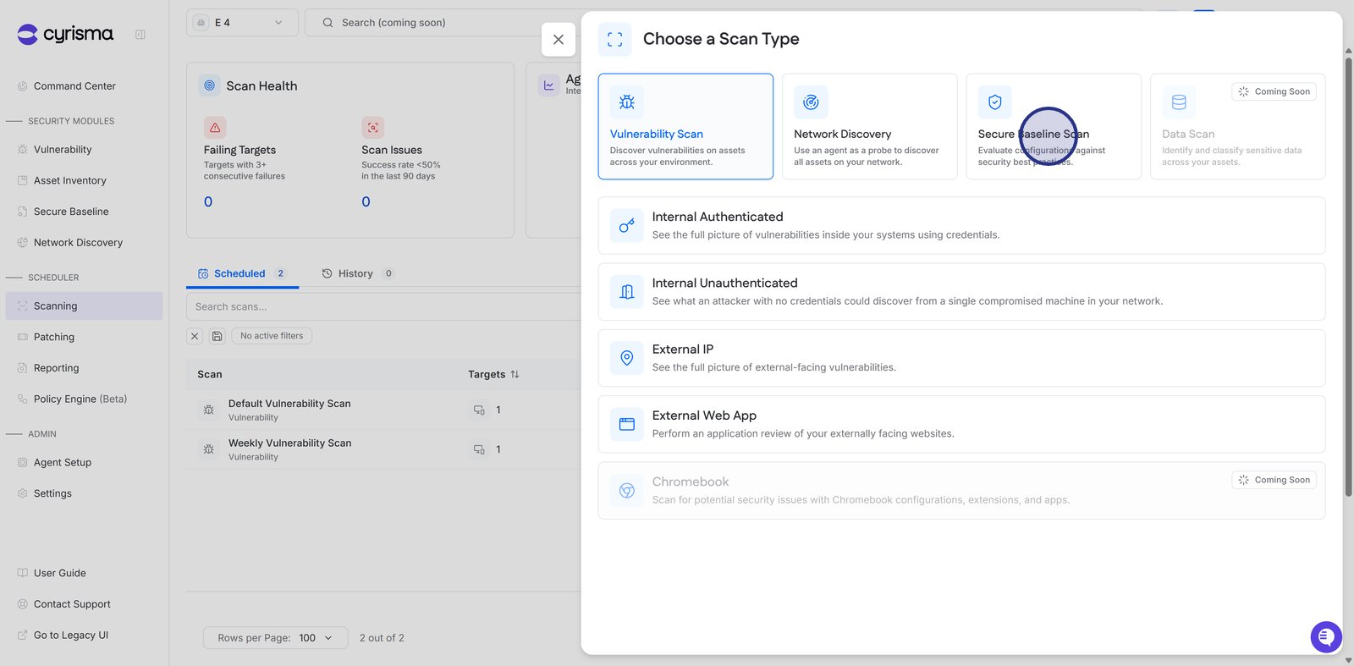Switch to the History tab
The image size is (1354, 666).
click(356, 273)
